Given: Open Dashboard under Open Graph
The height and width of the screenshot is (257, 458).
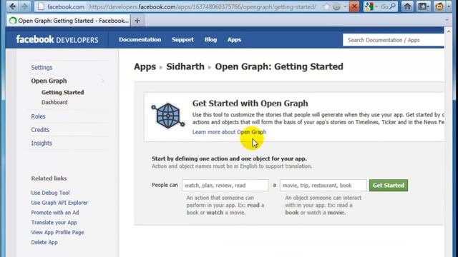Looking at the screenshot, I should pos(54,102).
